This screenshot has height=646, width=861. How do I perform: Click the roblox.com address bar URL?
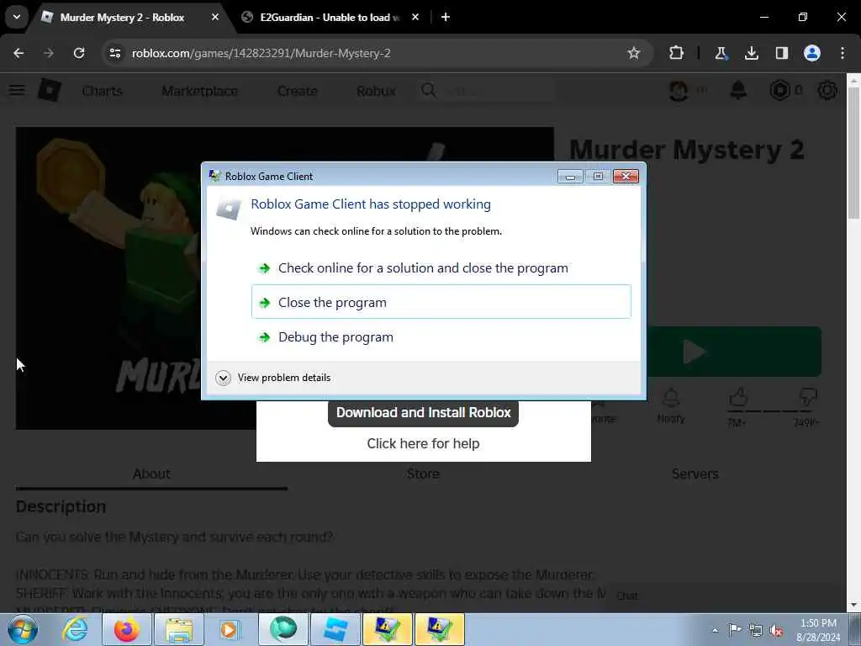point(261,53)
